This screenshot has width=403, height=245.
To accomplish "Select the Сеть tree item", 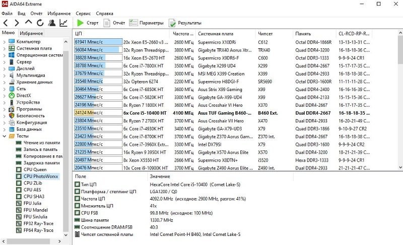I will pos(21,89).
